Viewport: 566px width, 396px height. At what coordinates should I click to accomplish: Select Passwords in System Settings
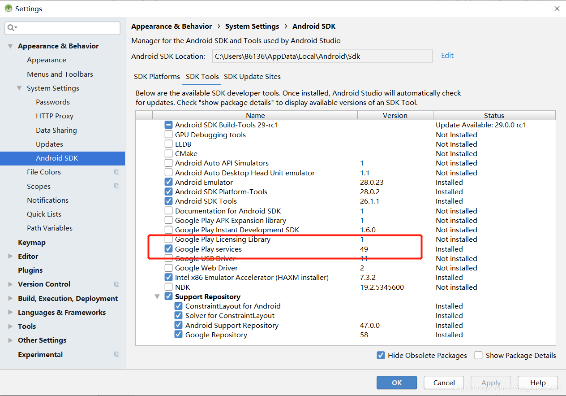(53, 102)
